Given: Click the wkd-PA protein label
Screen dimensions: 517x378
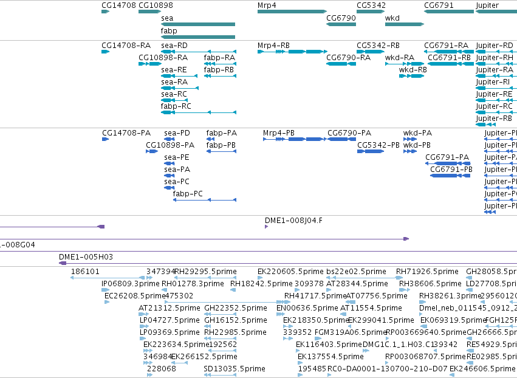Looking at the screenshot, I should [417, 133].
